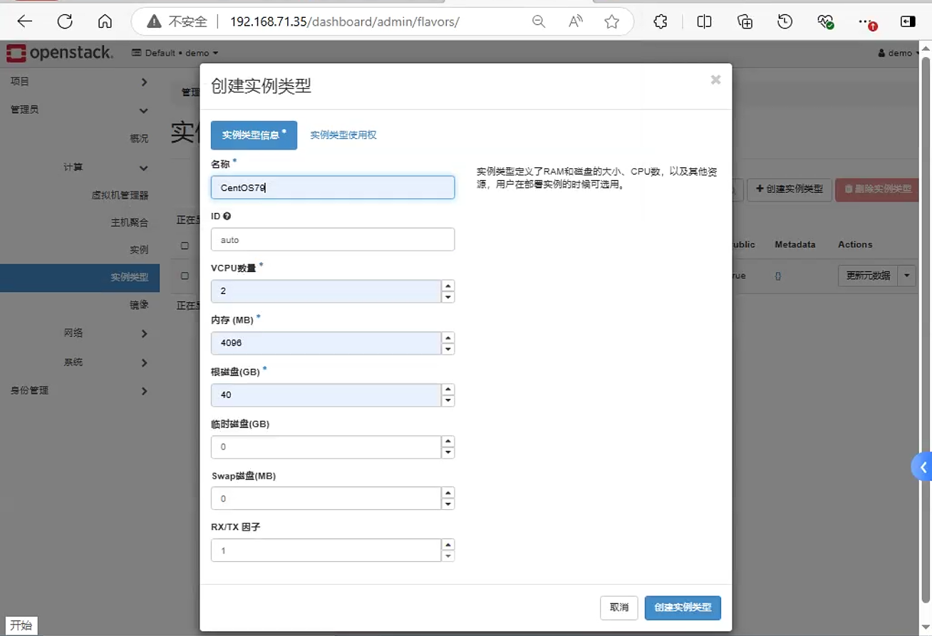932x636 pixels.
Task: Click the 取消 button
Action: point(619,608)
